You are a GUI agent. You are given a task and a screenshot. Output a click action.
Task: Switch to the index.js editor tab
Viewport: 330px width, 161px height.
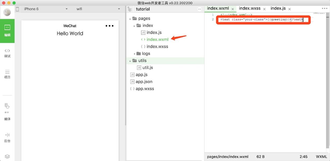[x=278, y=8]
